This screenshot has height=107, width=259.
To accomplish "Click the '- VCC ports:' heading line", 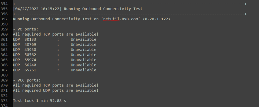I will pos(27,80).
